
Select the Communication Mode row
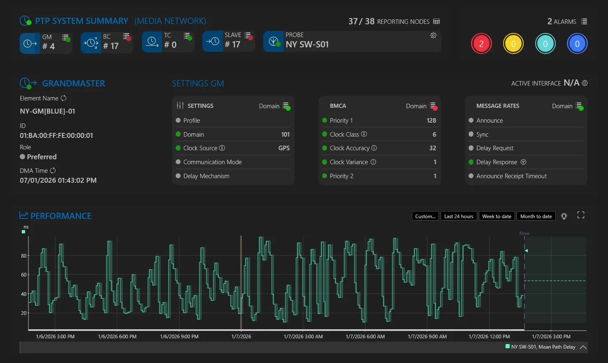click(233, 162)
